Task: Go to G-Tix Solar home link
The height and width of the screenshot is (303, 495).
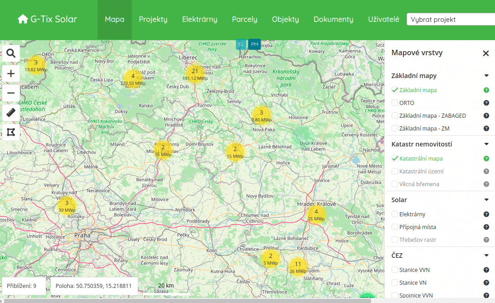Action: tap(47, 19)
